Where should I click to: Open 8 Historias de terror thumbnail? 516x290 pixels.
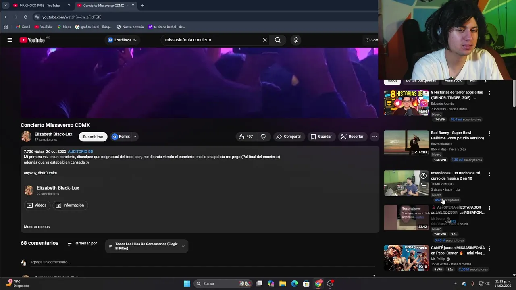406,103
